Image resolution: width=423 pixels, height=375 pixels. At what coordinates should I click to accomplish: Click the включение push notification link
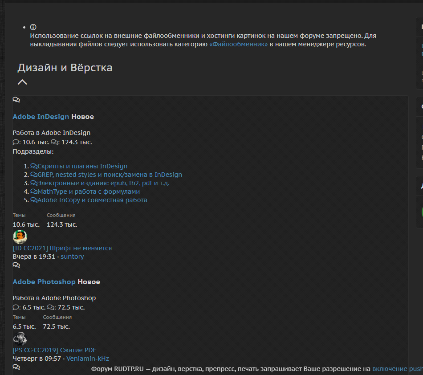[398, 369]
